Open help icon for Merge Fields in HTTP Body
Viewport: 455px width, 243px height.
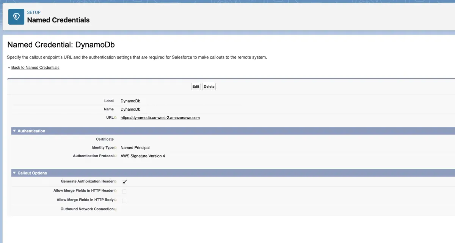pos(115,200)
